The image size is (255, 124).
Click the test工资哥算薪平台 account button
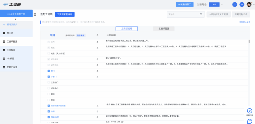(16, 14)
